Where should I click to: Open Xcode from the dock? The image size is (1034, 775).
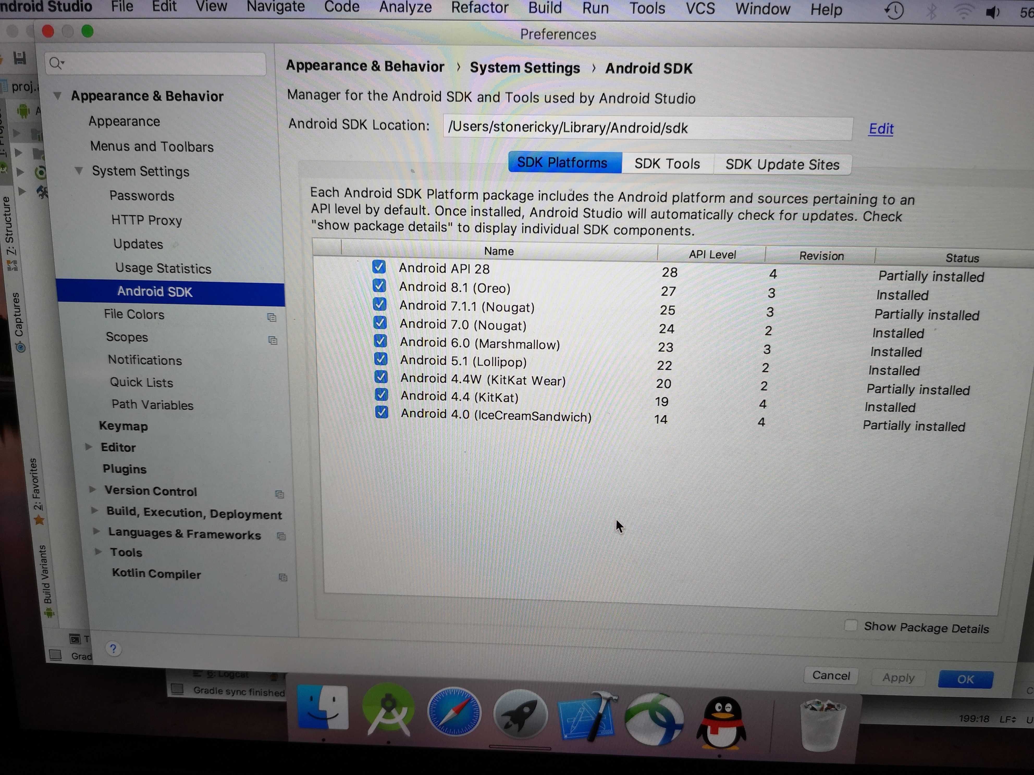[x=588, y=716]
